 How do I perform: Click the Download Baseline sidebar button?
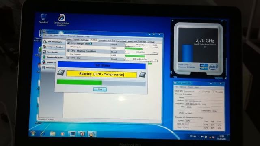[53, 57]
